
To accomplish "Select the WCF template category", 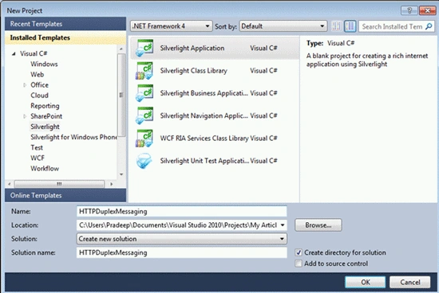I will click(x=38, y=158).
